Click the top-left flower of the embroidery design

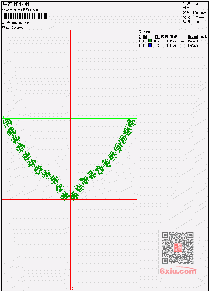point(7,123)
